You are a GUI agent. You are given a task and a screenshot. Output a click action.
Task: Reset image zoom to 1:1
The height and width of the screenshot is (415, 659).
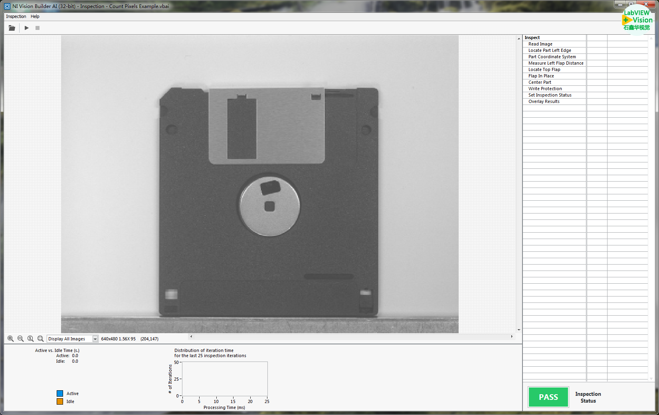click(x=31, y=339)
